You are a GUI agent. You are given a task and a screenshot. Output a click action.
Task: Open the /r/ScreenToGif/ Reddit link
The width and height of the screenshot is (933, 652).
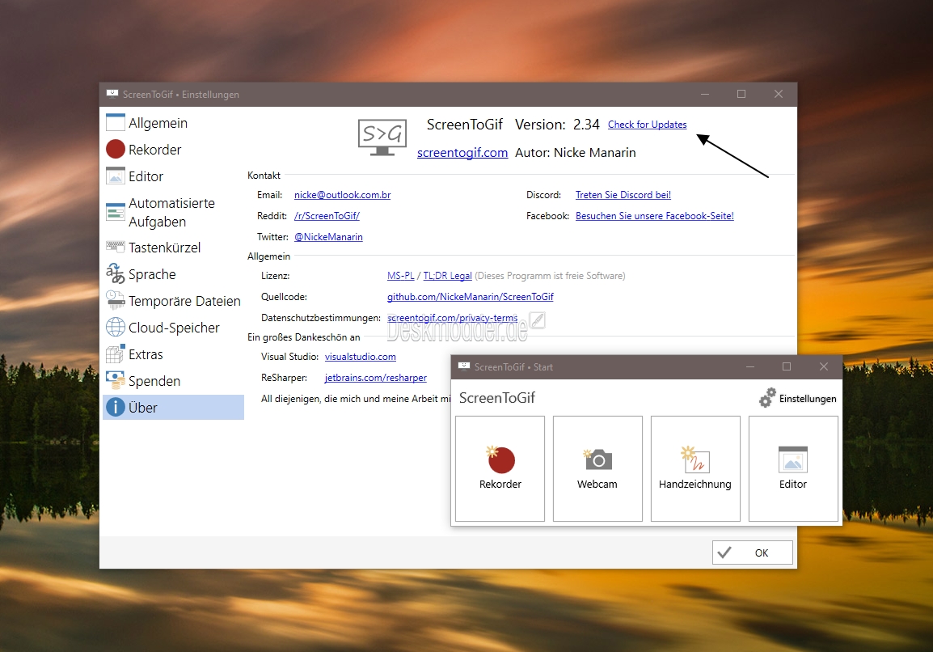[327, 215]
